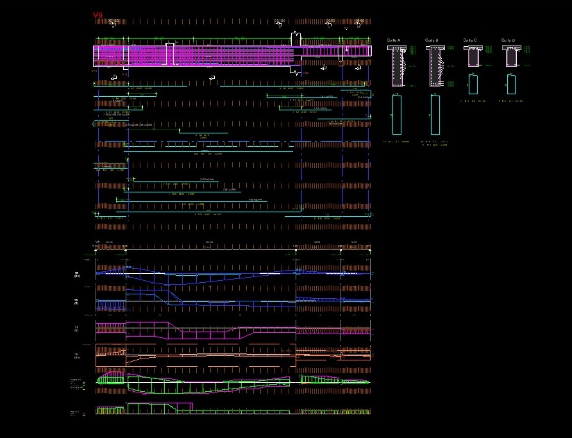
Task: Pick small cyan stirrup below Corte D
Action: [511, 85]
